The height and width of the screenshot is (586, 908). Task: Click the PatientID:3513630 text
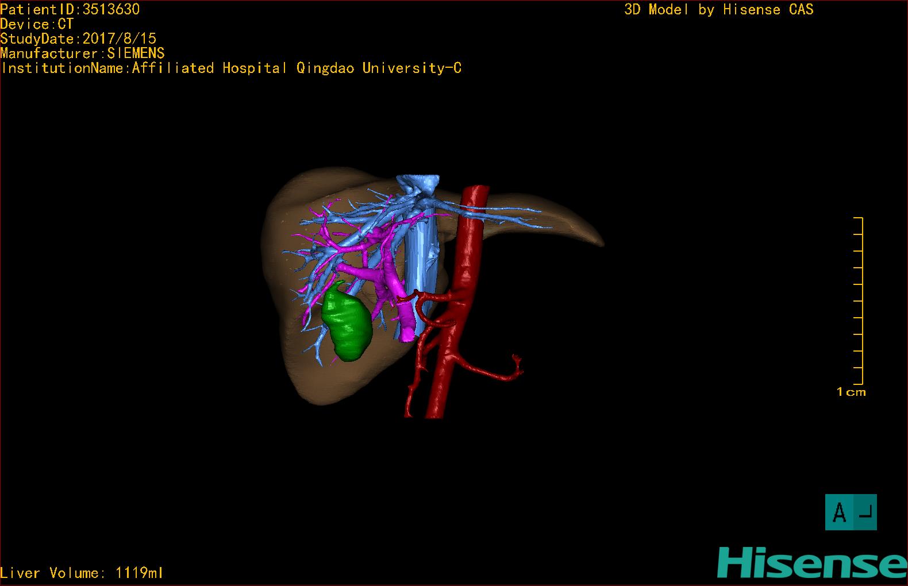click(70, 9)
